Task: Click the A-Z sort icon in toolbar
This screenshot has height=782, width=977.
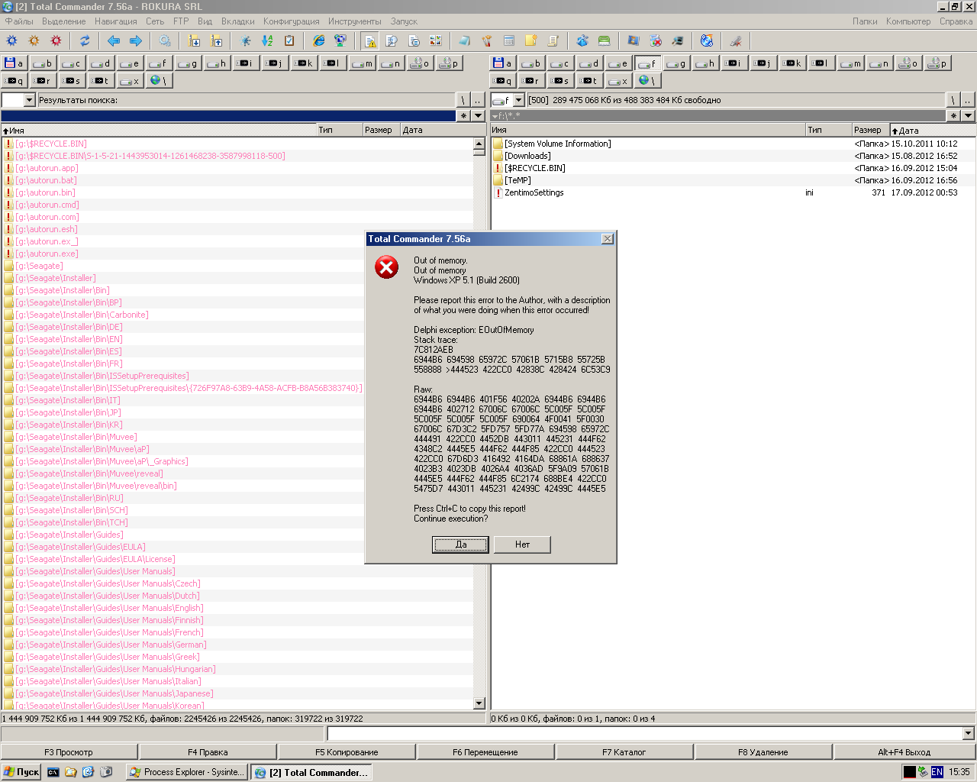Action: (x=267, y=41)
